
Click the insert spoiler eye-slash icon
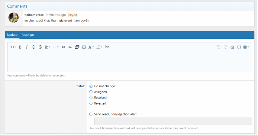[x=107, y=47]
